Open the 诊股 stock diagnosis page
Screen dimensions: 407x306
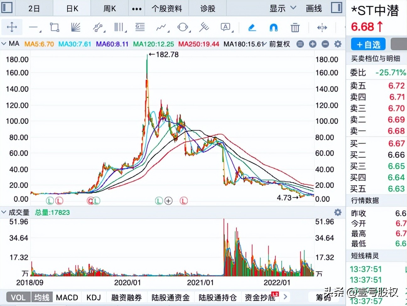pos(207,8)
